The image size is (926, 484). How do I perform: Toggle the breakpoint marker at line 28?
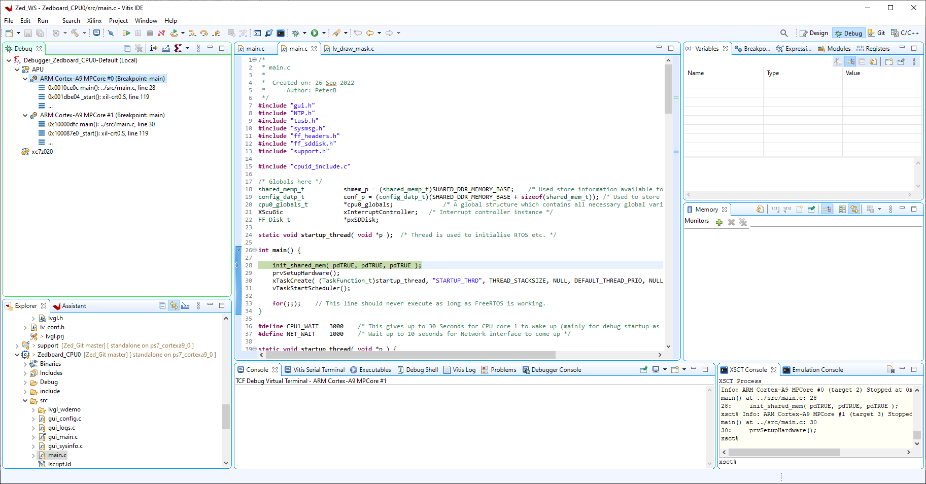tap(238, 265)
